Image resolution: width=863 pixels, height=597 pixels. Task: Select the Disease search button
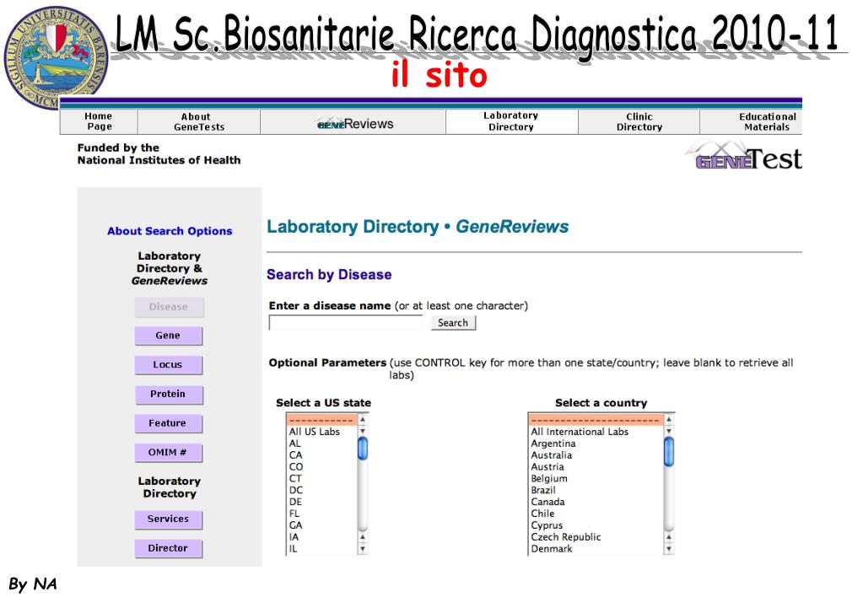click(169, 307)
